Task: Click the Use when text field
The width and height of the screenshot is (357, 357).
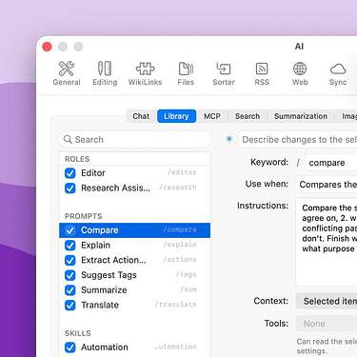Action: point(327,184)
